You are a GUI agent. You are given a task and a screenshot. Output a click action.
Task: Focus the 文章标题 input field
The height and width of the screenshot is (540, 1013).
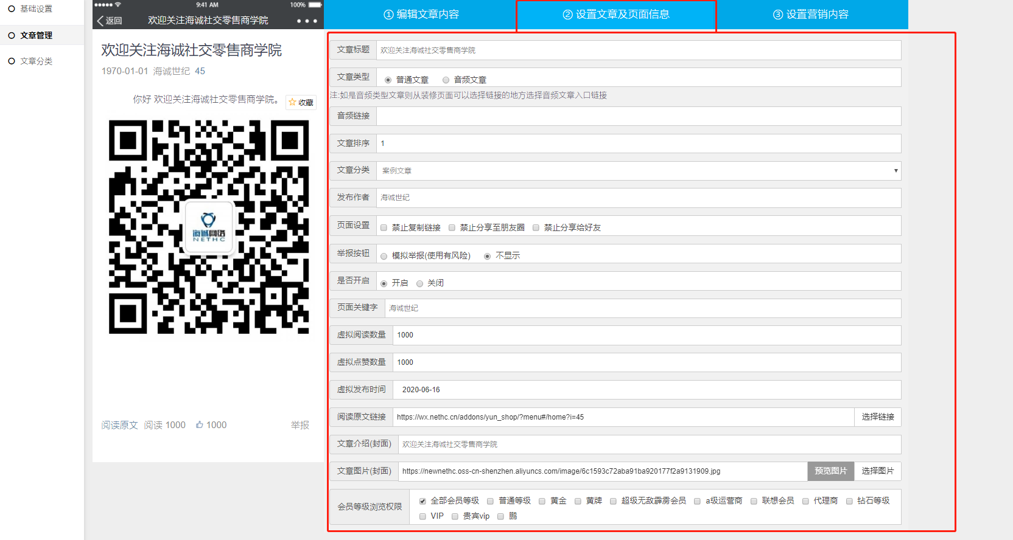pyautogui.click(x=639, y=50)
